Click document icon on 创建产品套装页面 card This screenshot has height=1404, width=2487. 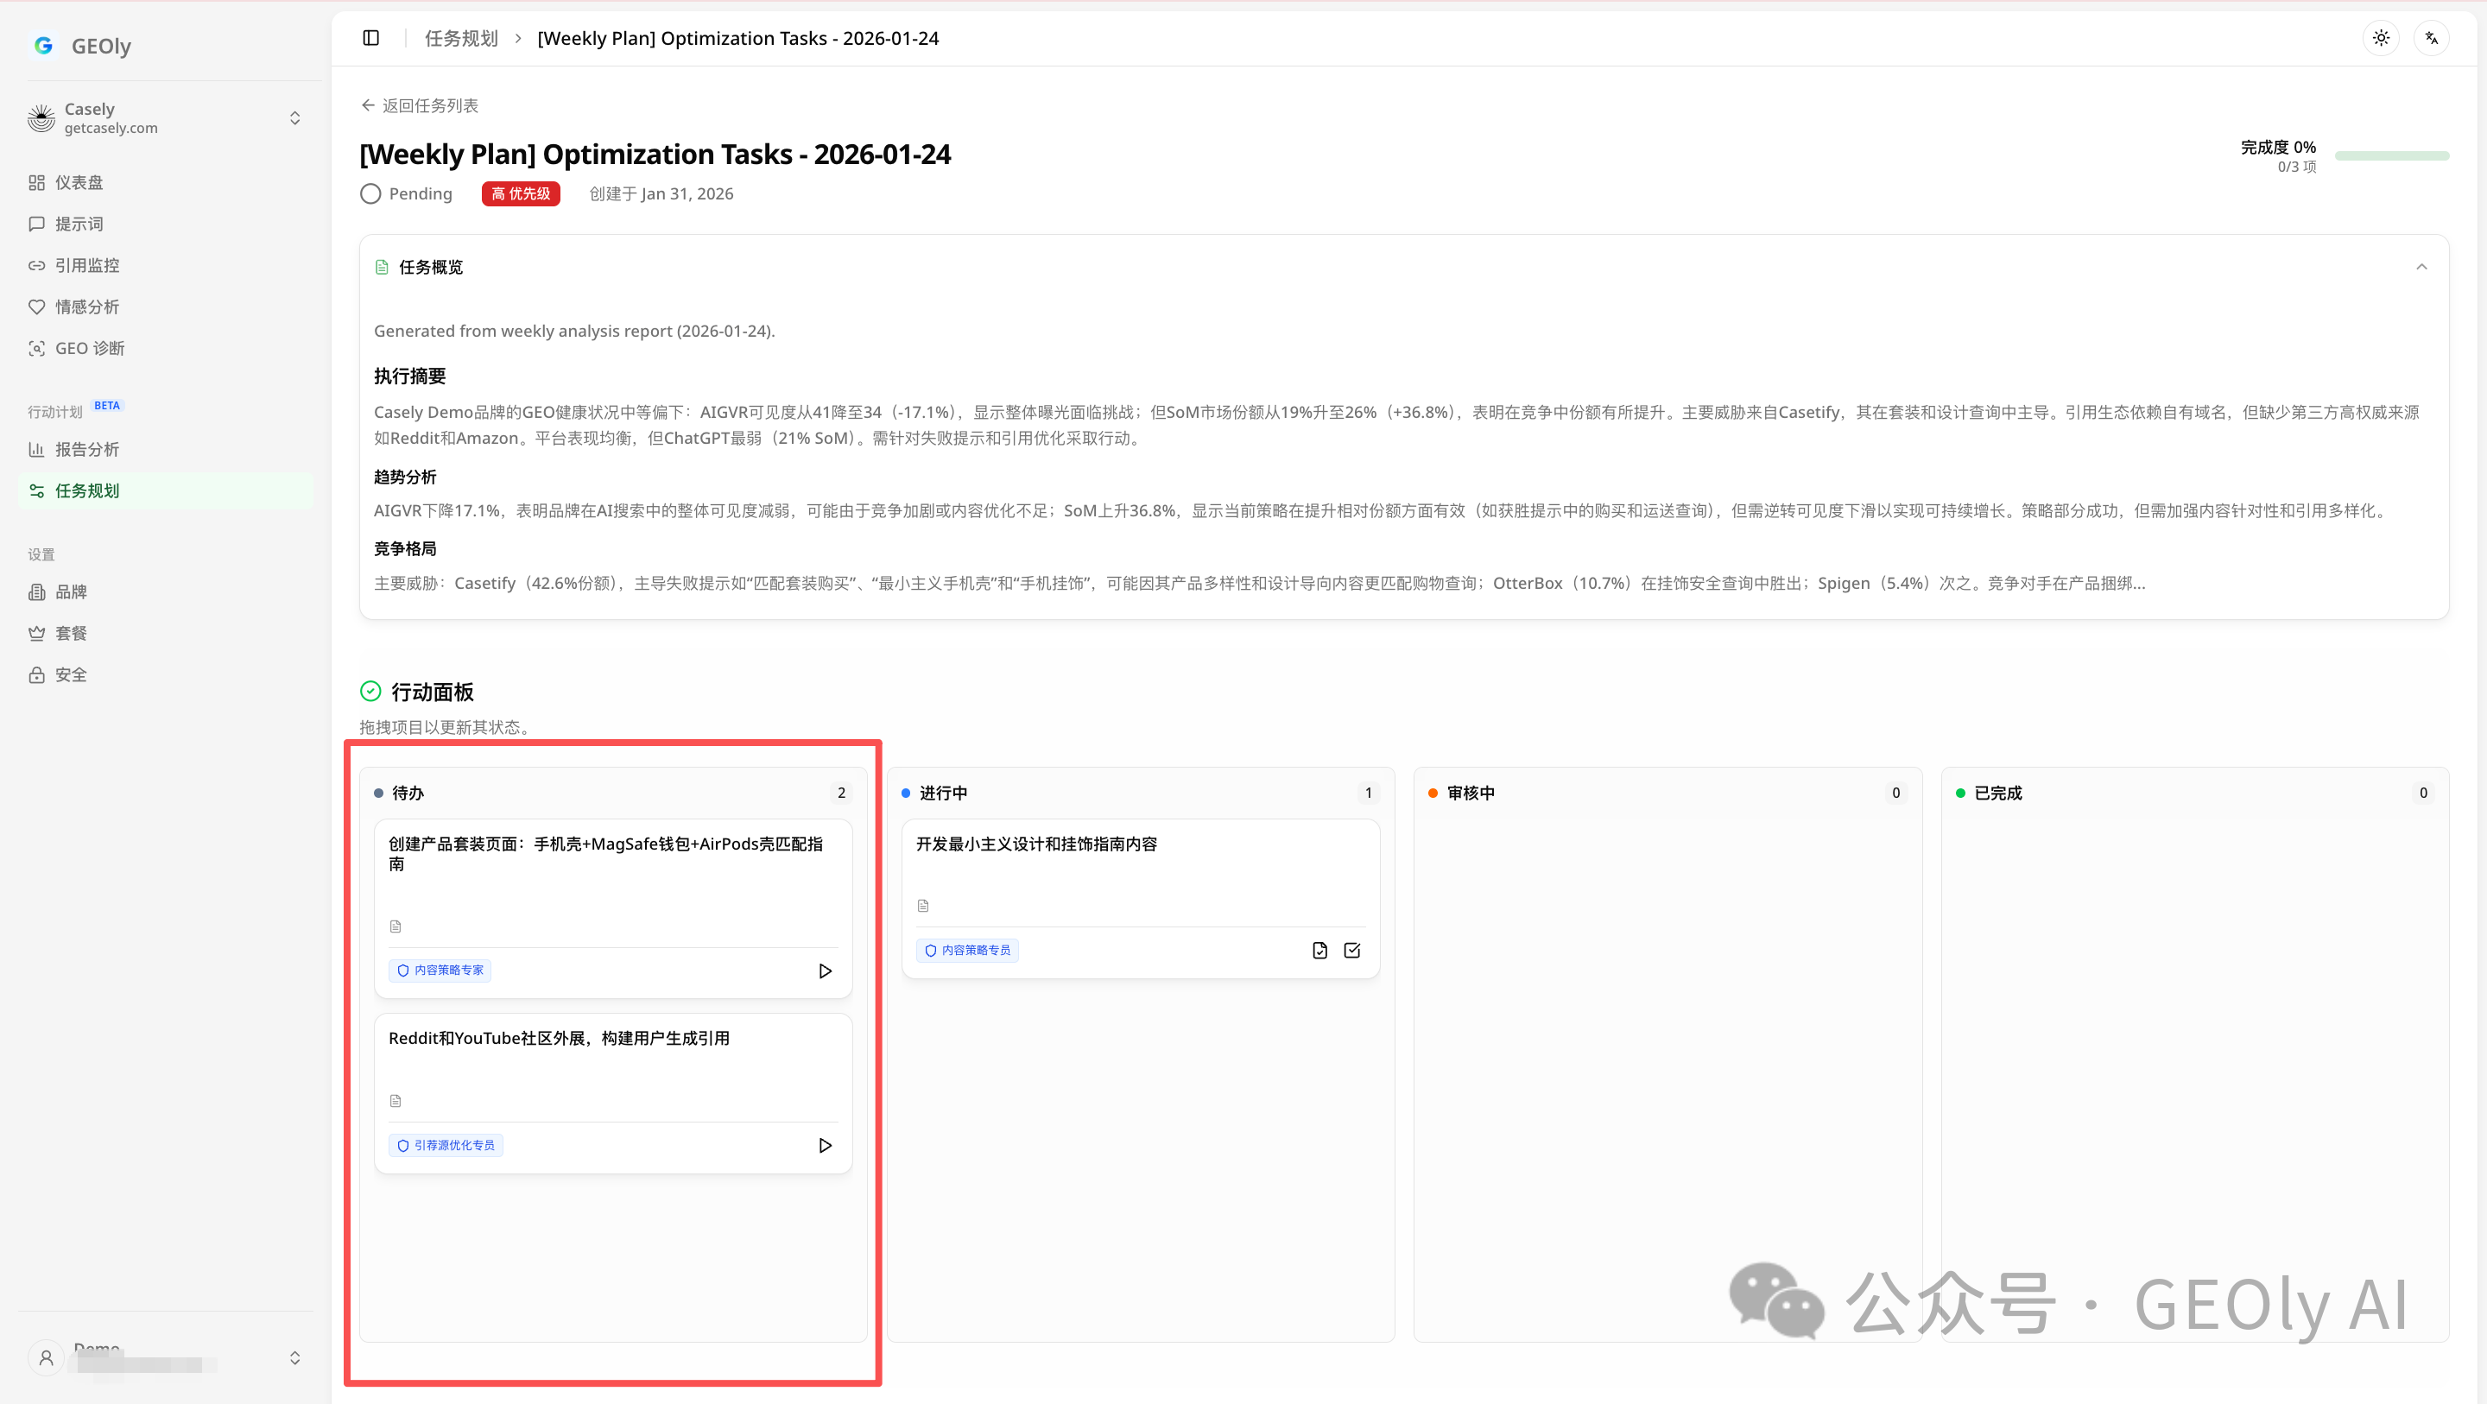click(396, 927)
